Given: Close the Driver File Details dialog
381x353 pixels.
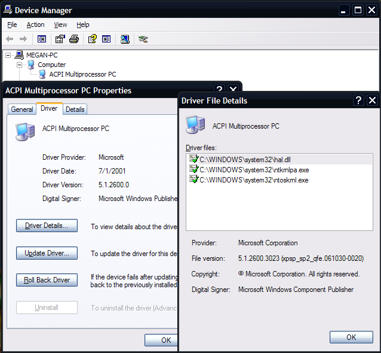Looking at the screenshot, I should point(372,101).
